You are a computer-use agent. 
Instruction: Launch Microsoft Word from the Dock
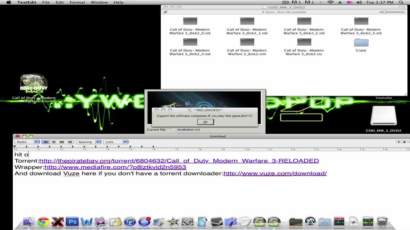86,222
